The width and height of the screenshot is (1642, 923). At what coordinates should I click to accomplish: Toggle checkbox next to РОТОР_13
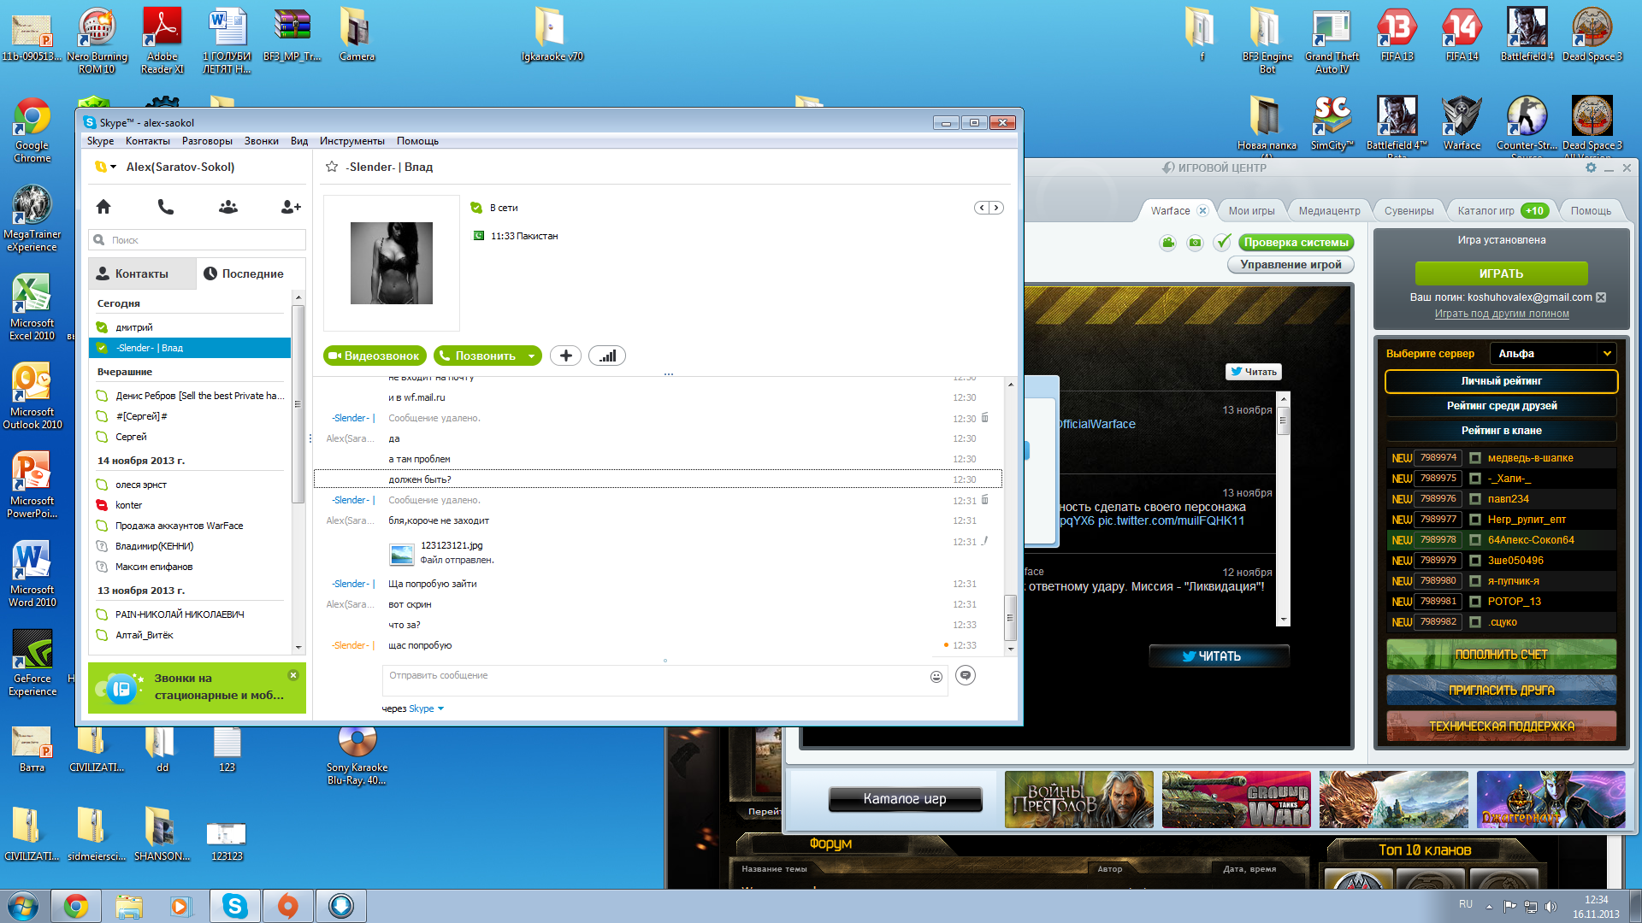tap(1475, 602)
